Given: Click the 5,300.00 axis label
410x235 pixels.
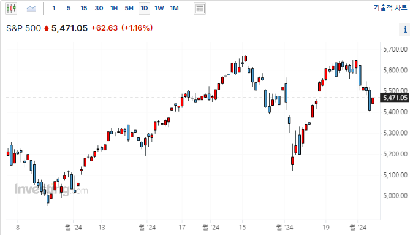Looking at the screenshot, I should point(395,133).
